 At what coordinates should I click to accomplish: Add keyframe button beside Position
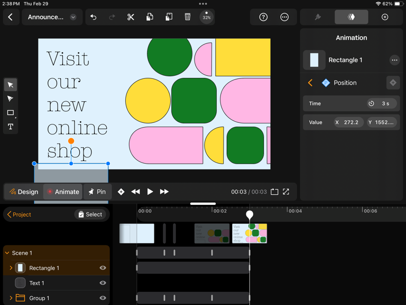pos(393,83)
